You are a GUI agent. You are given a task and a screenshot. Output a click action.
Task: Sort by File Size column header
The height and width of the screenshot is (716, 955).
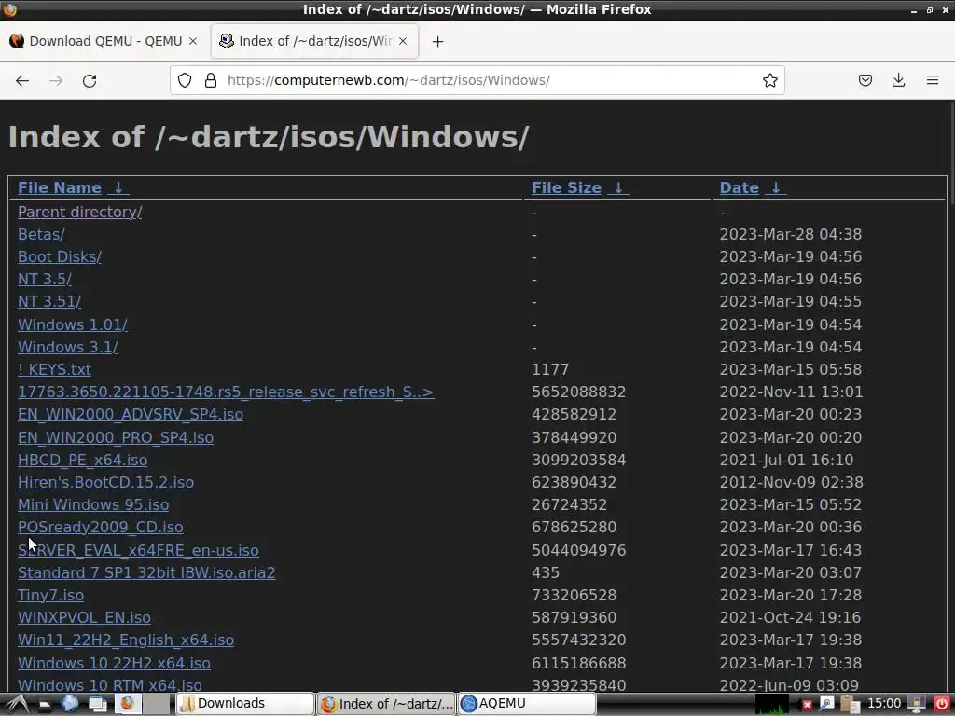566,187
